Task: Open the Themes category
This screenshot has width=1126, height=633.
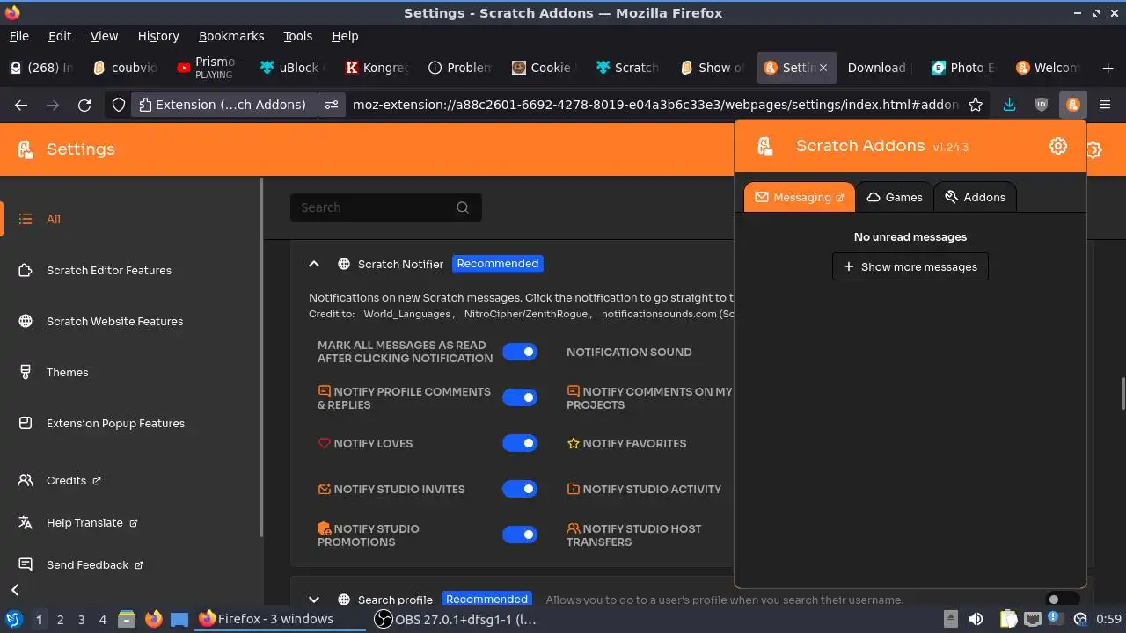Action: [x=132, y=372]
